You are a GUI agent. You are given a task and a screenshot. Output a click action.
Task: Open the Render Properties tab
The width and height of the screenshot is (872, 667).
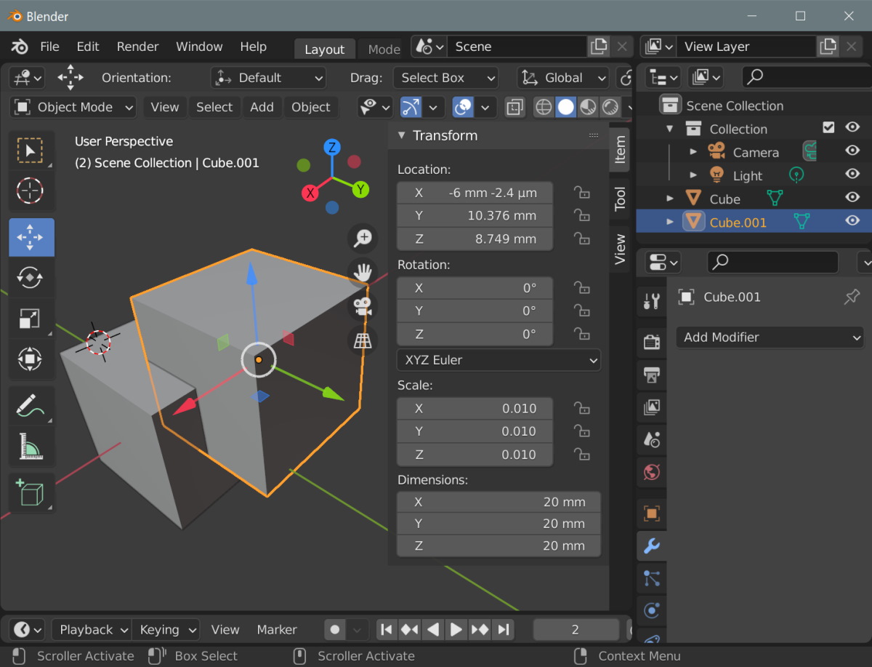[651, 342]
